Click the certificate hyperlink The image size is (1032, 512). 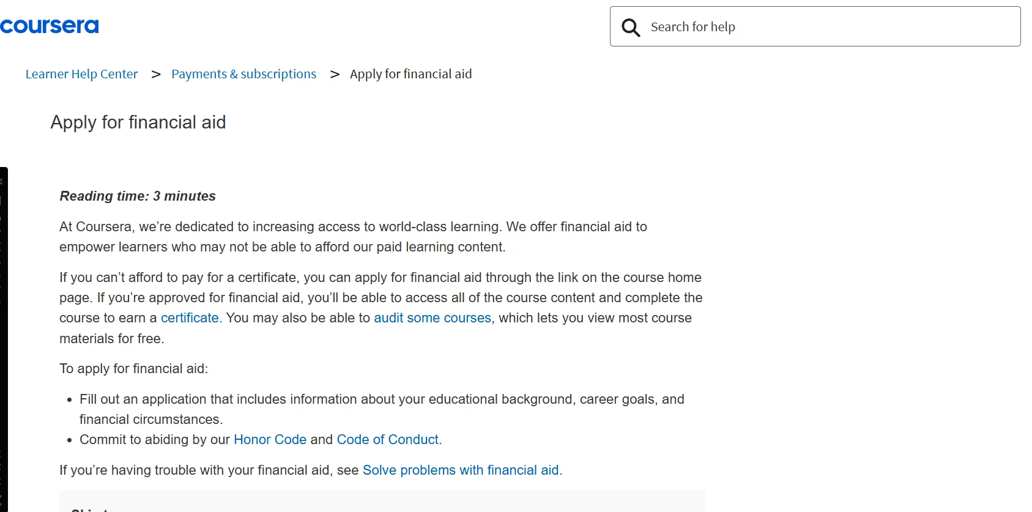click(189, 317)
